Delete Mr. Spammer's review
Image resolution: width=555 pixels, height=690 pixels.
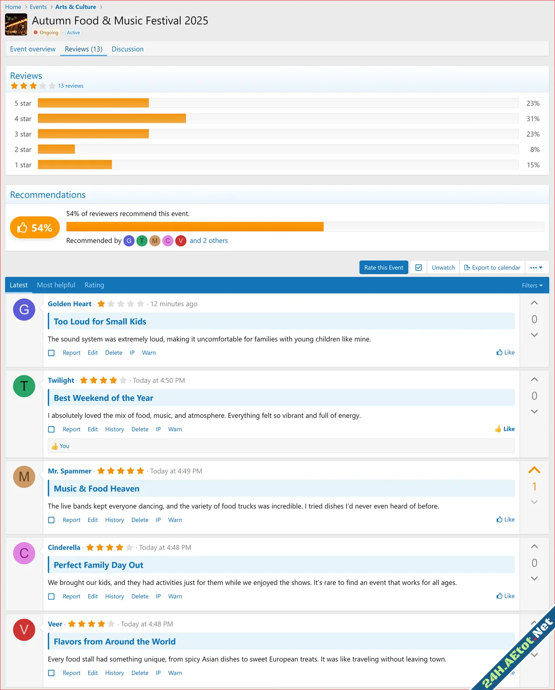coord(140,520)
